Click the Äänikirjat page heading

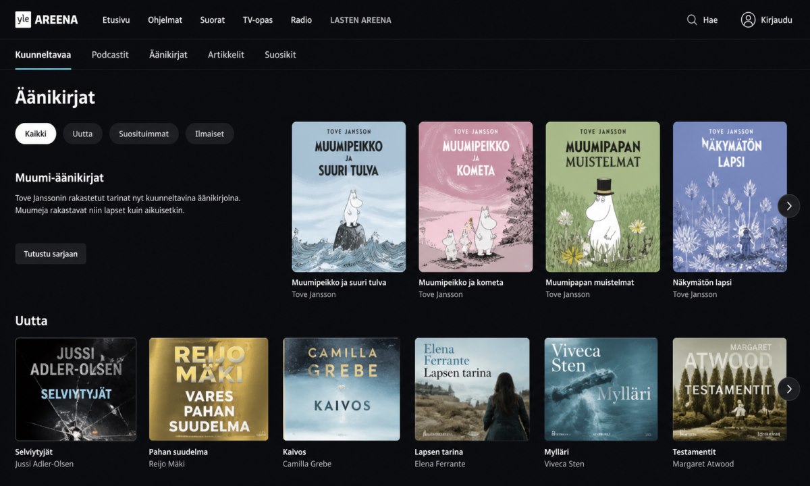tap(55, 97)
